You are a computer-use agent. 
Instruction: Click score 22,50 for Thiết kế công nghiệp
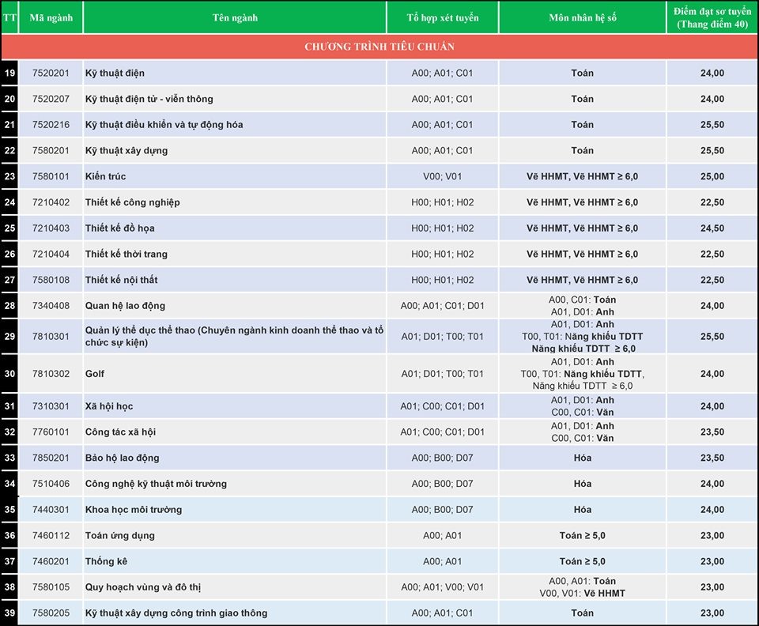712,202
